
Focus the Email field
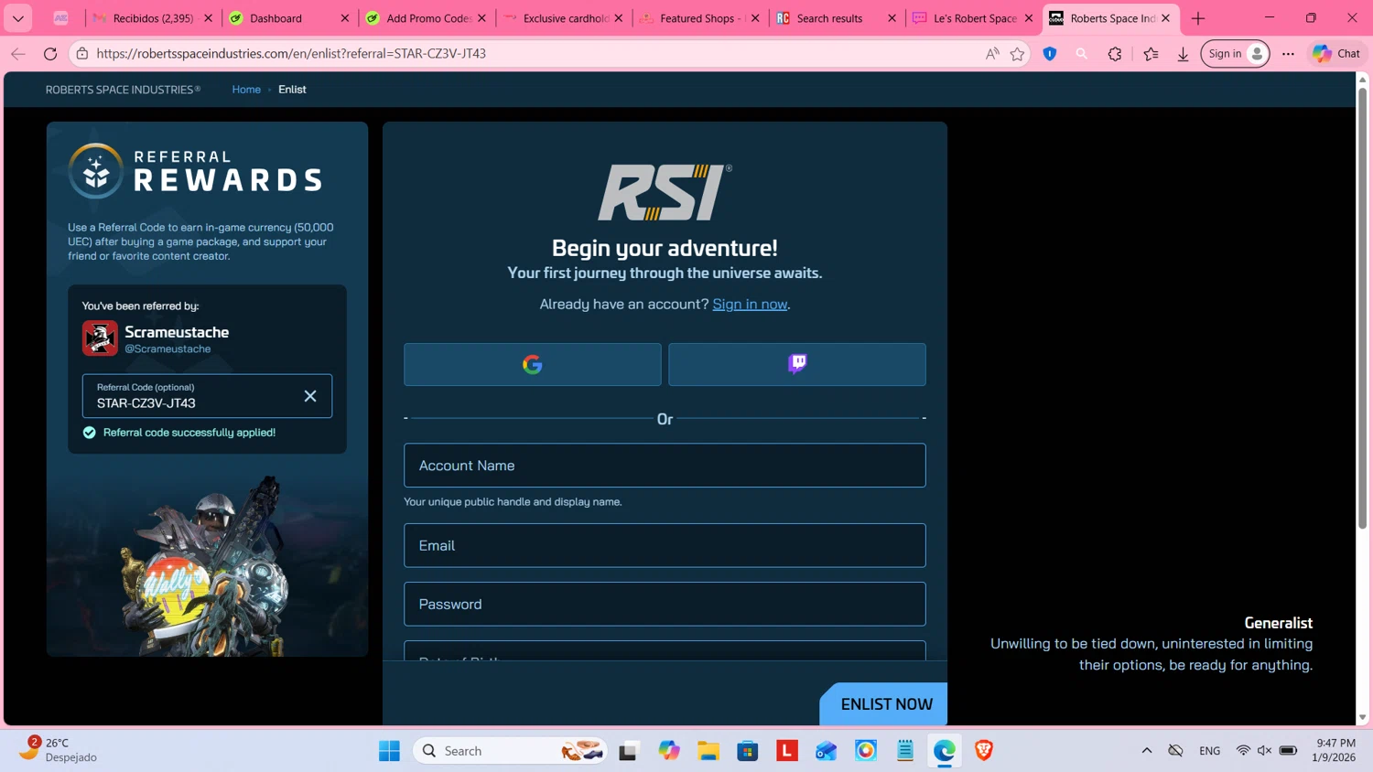point(665,545)
